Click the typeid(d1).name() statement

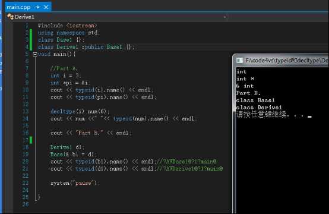103,169
